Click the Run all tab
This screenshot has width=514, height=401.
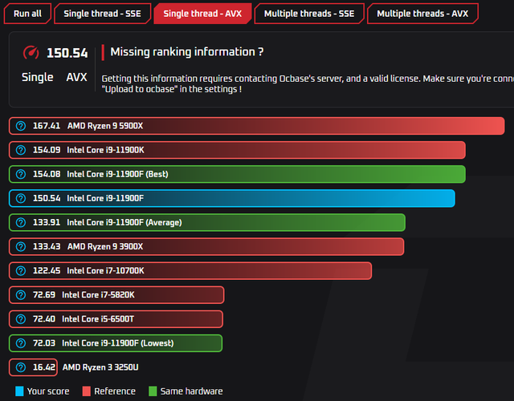(27, 14)
